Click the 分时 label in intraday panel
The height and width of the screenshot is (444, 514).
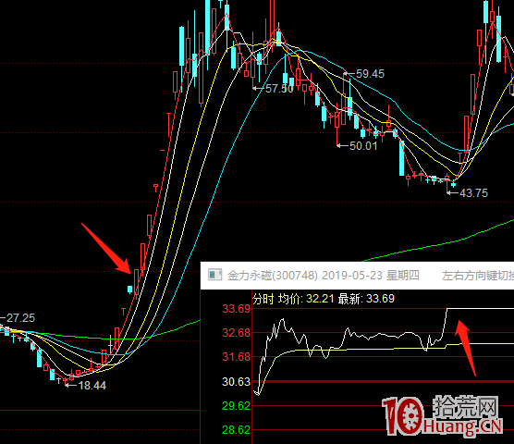(x=263, y=299)
